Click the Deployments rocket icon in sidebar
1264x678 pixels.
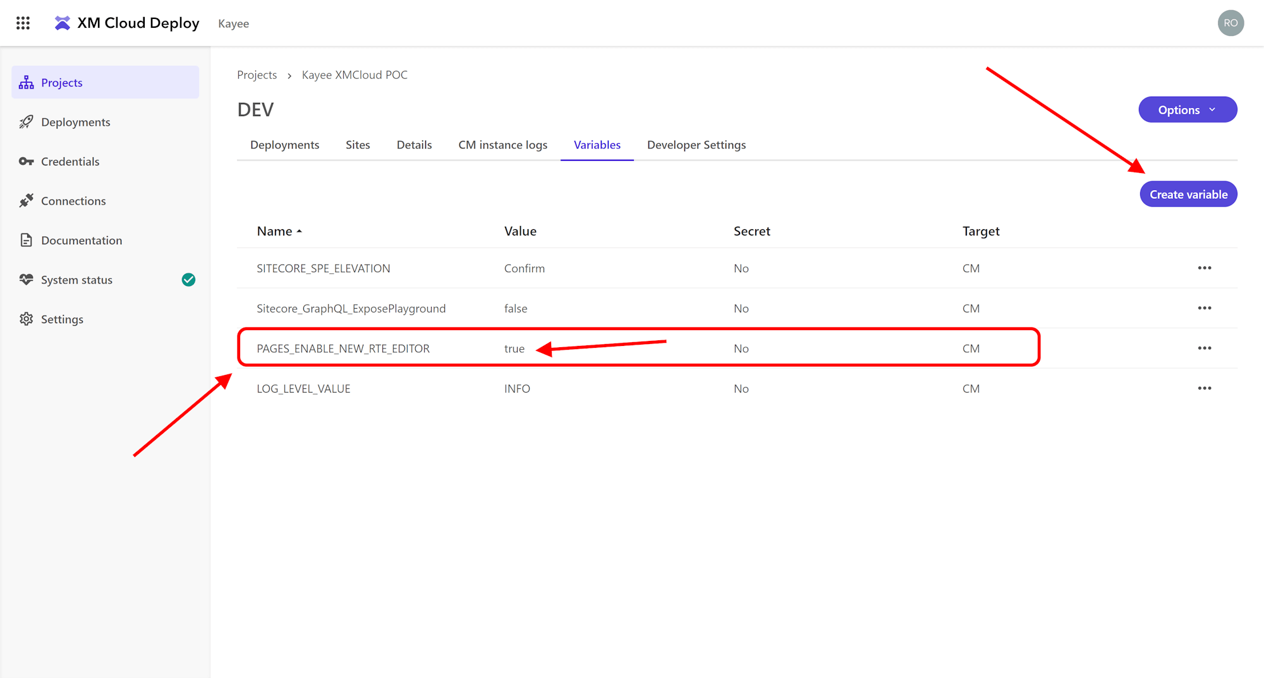[26, 122]
